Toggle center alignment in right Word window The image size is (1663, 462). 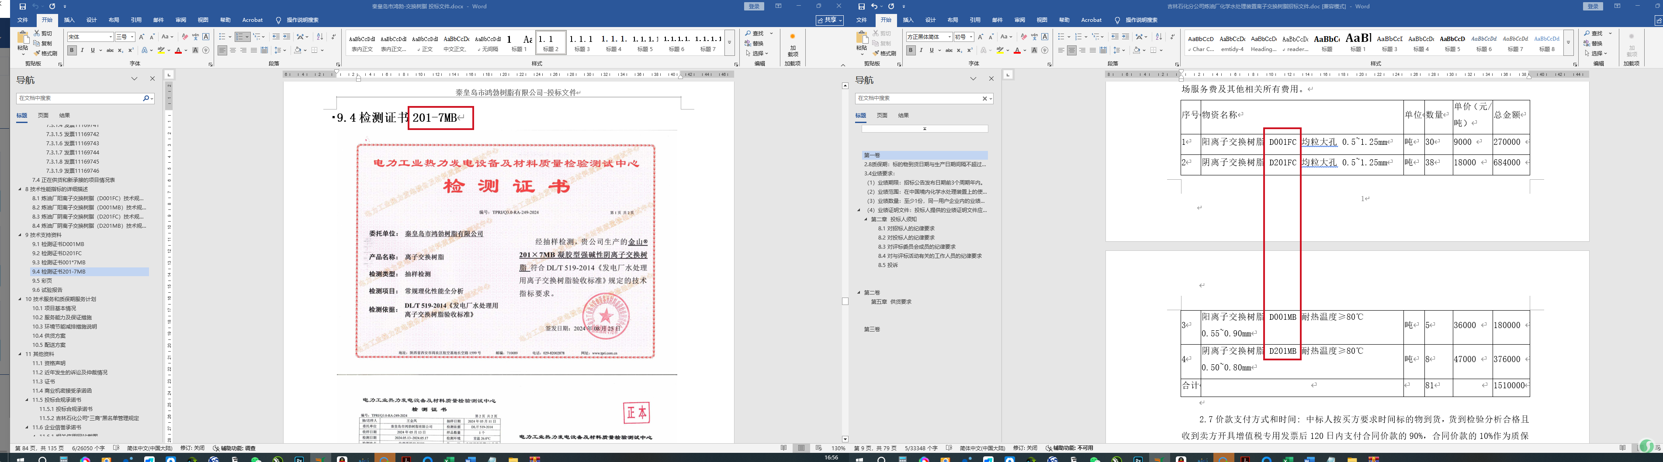pos(1072,50)
